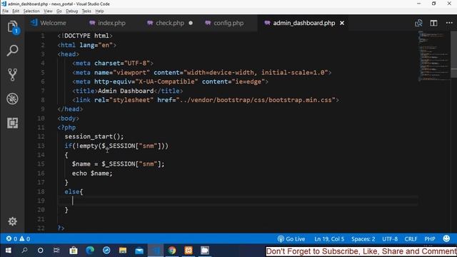
Task: Click Ln 19, Col 5 to go to line
Action: (329, 239)
